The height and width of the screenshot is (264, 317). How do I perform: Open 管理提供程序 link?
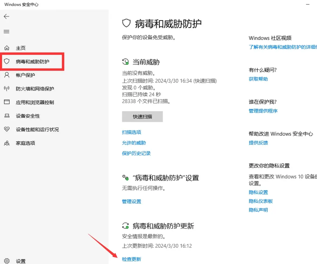(x=263, y=111)
